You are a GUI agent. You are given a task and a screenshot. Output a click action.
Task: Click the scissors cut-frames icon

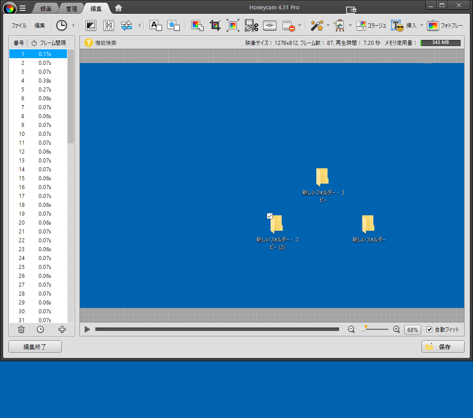[252, 25]
